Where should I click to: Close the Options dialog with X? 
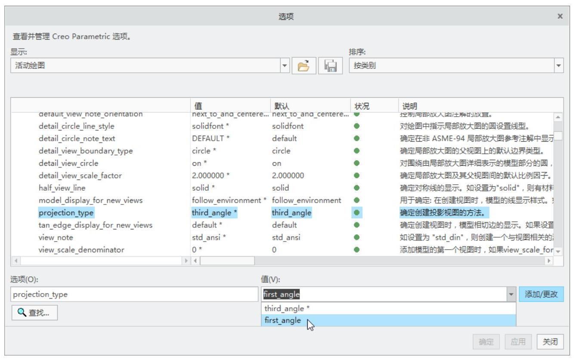coord(560,16)
